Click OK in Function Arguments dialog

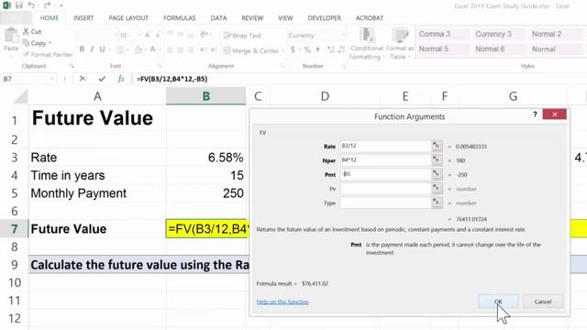tap(498, 302)
